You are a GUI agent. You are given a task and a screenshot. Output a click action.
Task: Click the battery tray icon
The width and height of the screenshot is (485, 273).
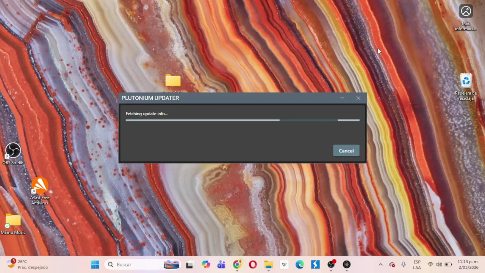(x=448, y=265)
